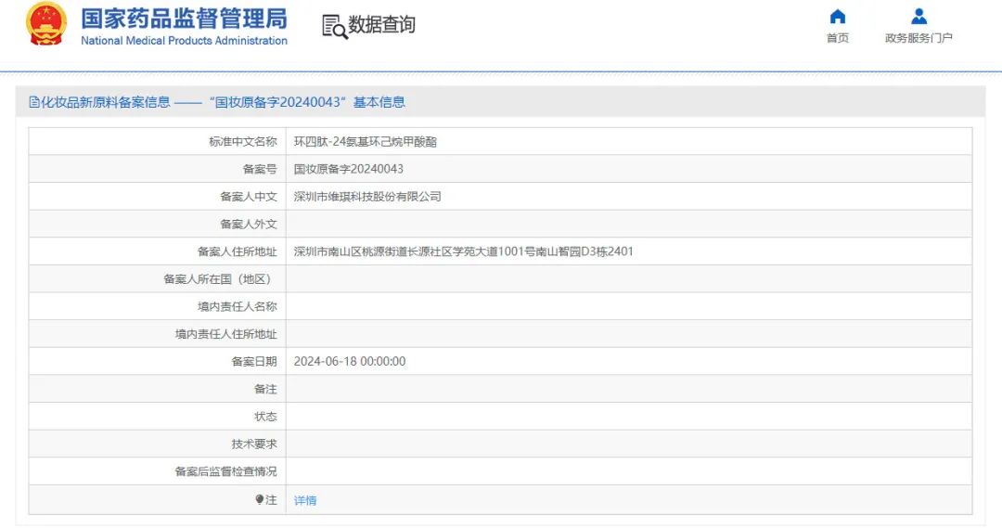
Task: Click the 政务服务门户 person icon
Action: point(918,17)
